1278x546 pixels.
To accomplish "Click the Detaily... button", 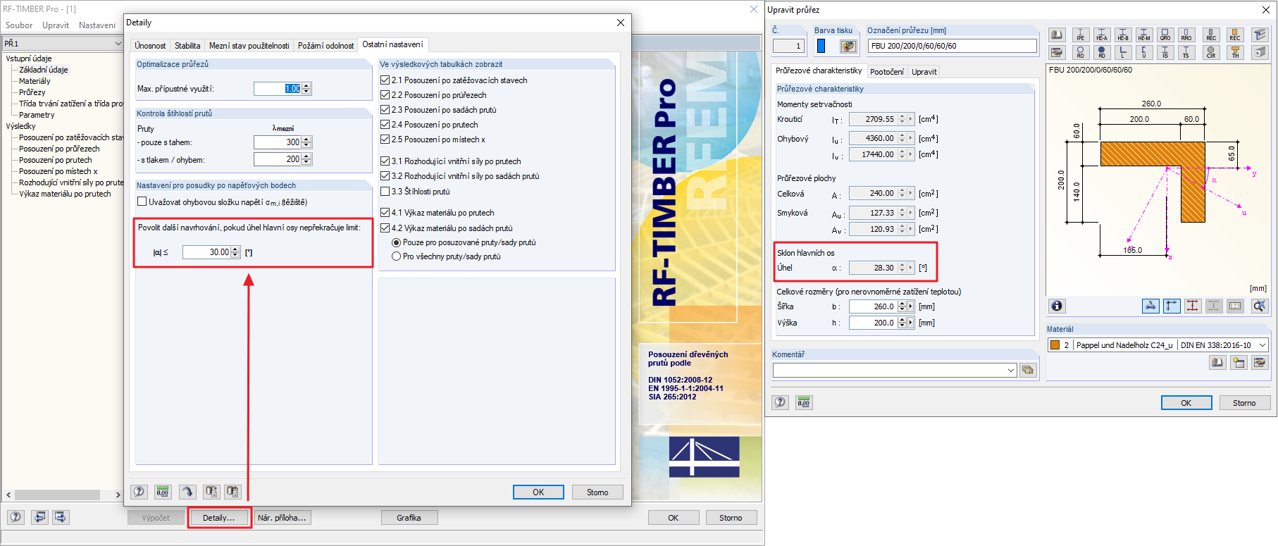I will [x=218, y=518].
